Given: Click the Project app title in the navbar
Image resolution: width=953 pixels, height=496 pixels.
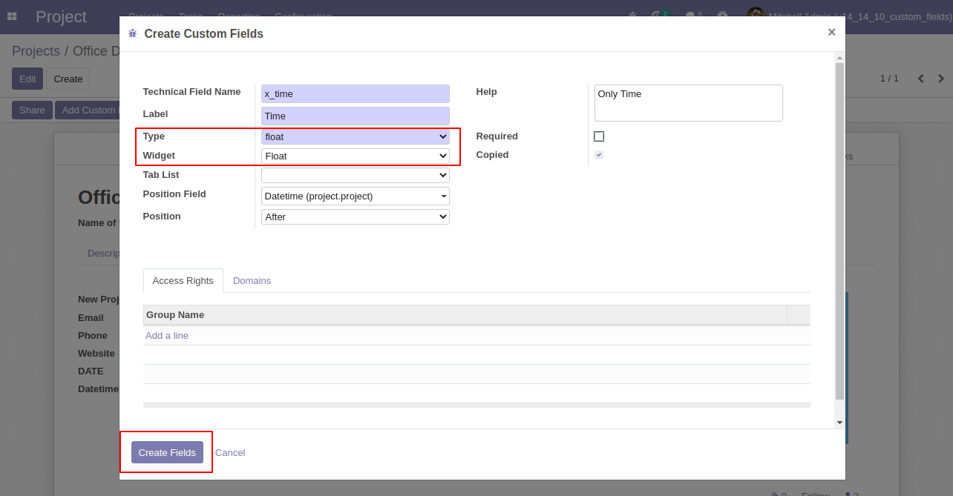Looking at the screenshot, I should [61, 16].
